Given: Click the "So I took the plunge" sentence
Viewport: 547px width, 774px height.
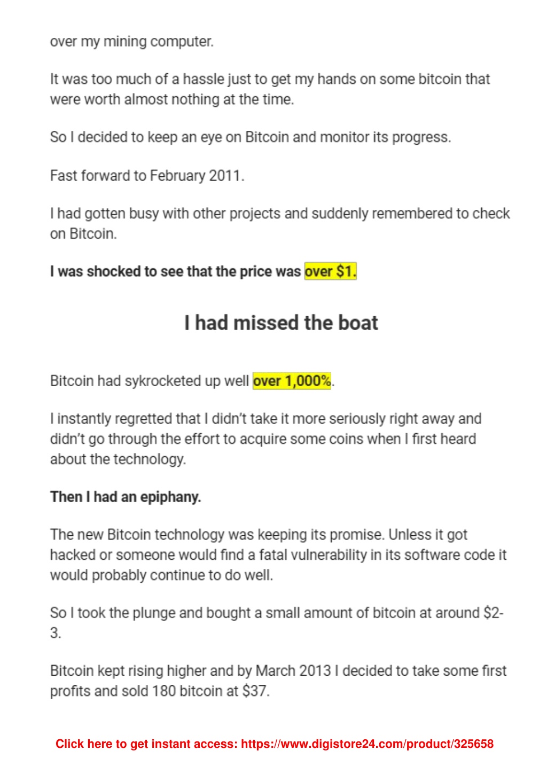Looking at the screenshot, I should [x=277, y=622].
